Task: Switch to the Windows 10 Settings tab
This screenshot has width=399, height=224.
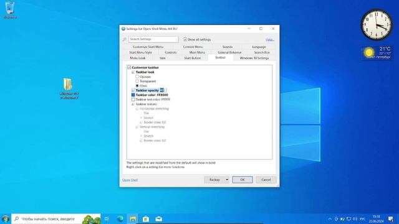Action: (254, 58)
